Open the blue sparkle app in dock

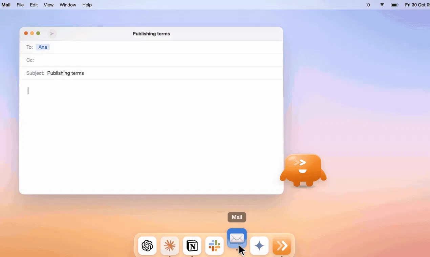[x=259, y=246]
